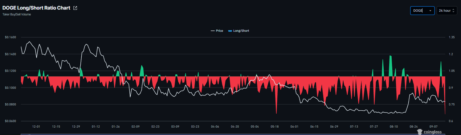Image resolution: width=461 pixels, height=135 pixels.
Task: Click the 03-23 date label
Action: [195, 127]
